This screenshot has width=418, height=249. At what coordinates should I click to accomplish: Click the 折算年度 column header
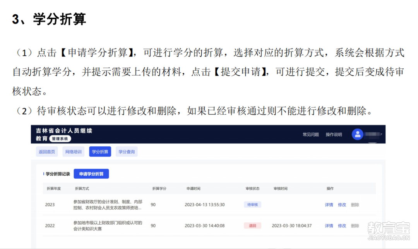tap(54, 188)
